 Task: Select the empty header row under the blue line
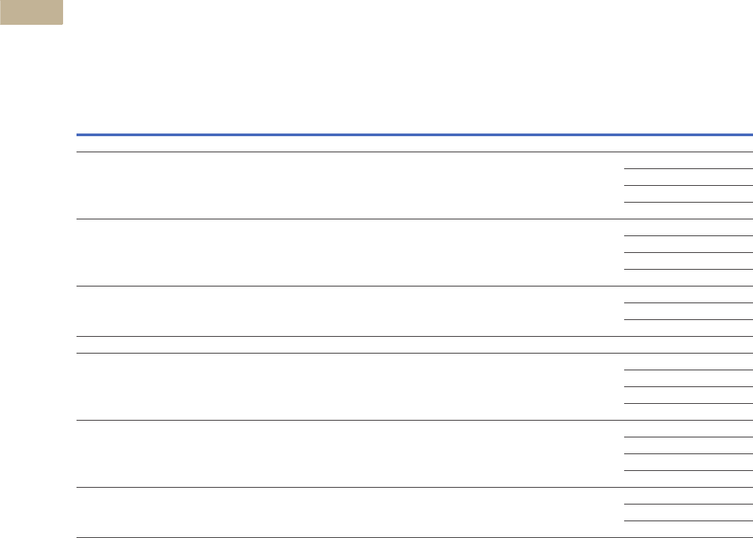[x=415, y=144]
